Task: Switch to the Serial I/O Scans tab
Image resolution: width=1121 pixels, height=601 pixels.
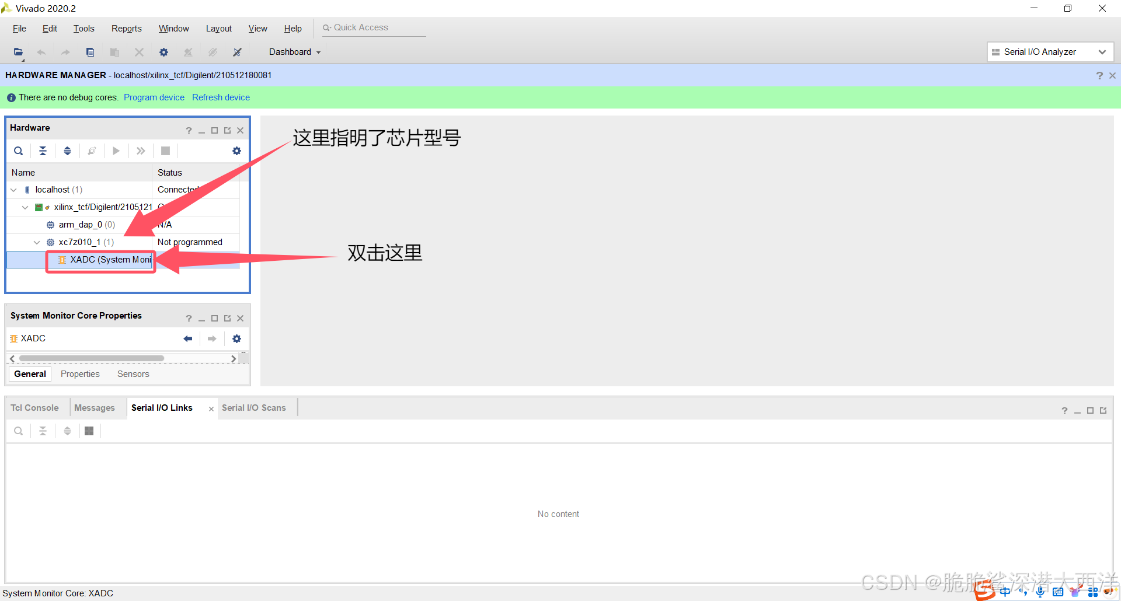Action: pos(254,408)
